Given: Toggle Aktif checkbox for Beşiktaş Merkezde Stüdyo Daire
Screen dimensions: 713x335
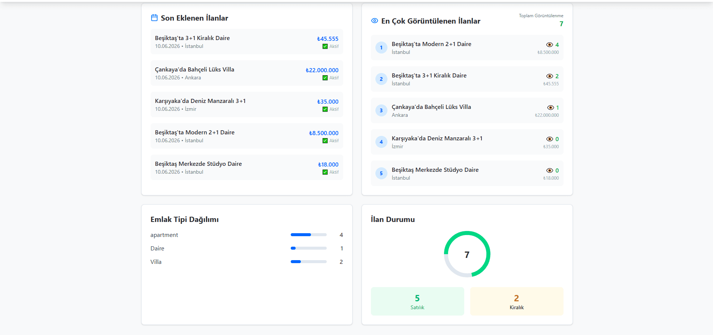Looking at the screenshot, I should pyautogui.click(x=325, y=172).
